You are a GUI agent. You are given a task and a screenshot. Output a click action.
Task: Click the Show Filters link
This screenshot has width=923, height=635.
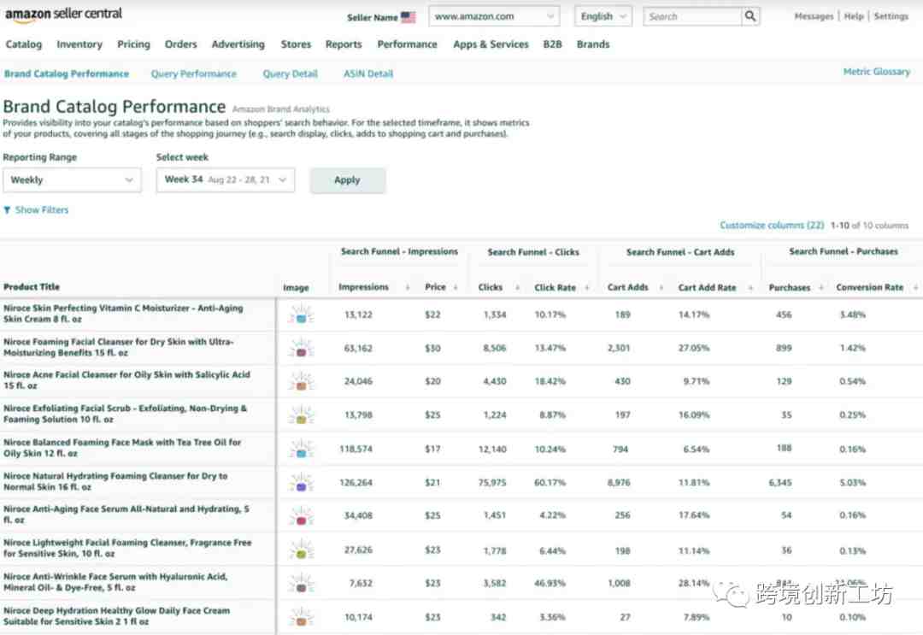(42, 210)
